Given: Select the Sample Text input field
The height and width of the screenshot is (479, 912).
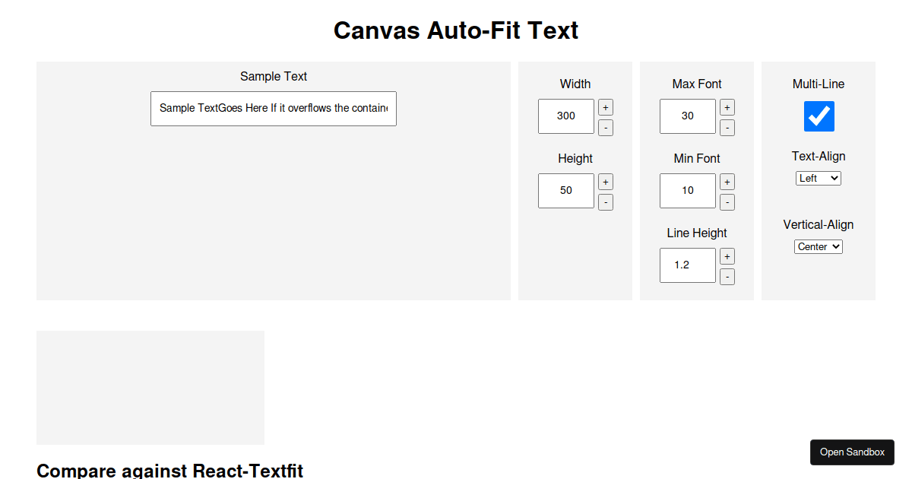Looking at the screenshot, I should pos(274,108).
